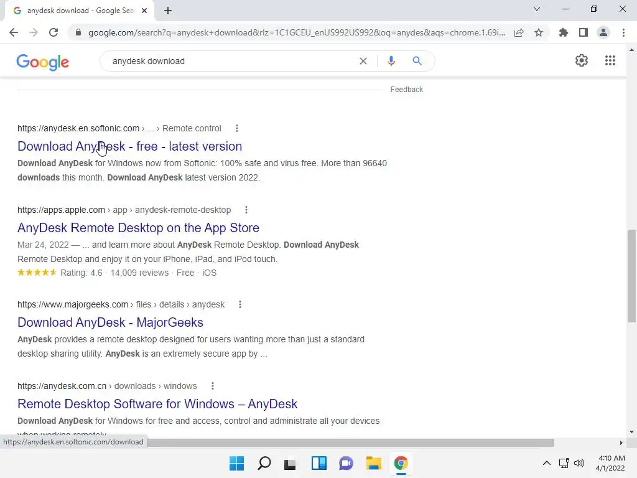The height and width of the screenshot is (478, 637).
Task: View site lock information icon
Action: click(78, 32)
